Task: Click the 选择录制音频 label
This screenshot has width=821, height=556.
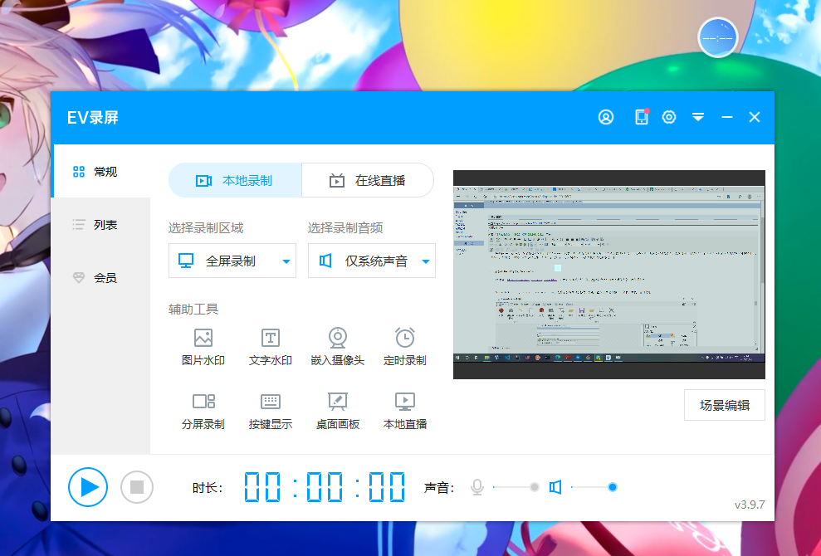Action: 345,228
